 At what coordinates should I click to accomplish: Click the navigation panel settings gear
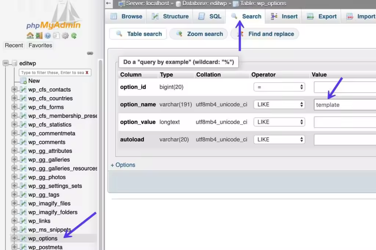click(65, 36)
